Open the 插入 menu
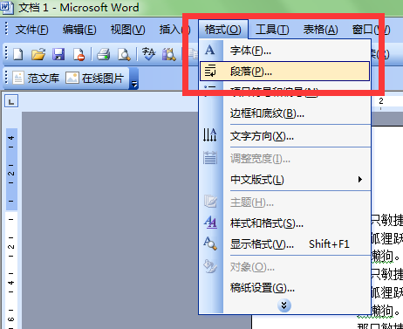This screenshot has width=403, height=329. [x=174, y=30]
